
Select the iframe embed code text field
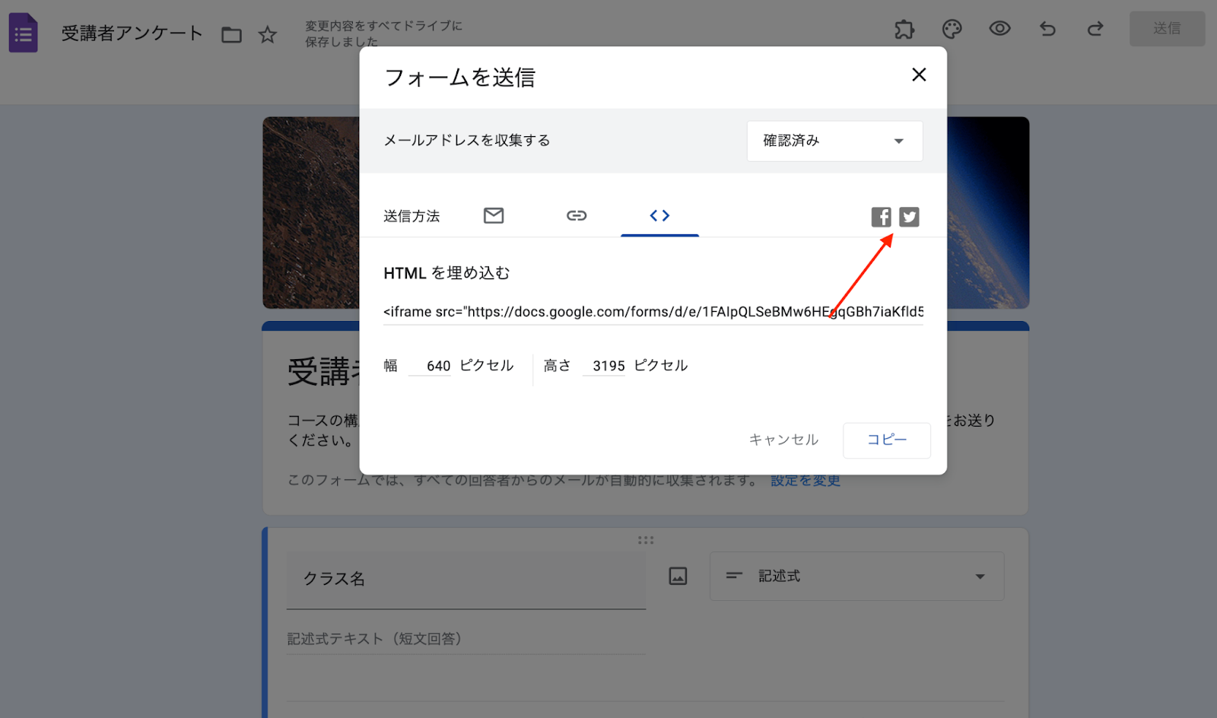(x=653, y=312)
